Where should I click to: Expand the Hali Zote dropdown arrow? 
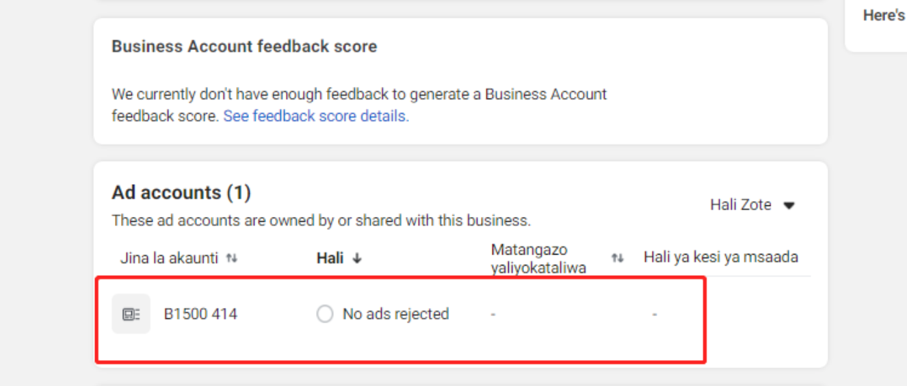(x=789, y=205)
